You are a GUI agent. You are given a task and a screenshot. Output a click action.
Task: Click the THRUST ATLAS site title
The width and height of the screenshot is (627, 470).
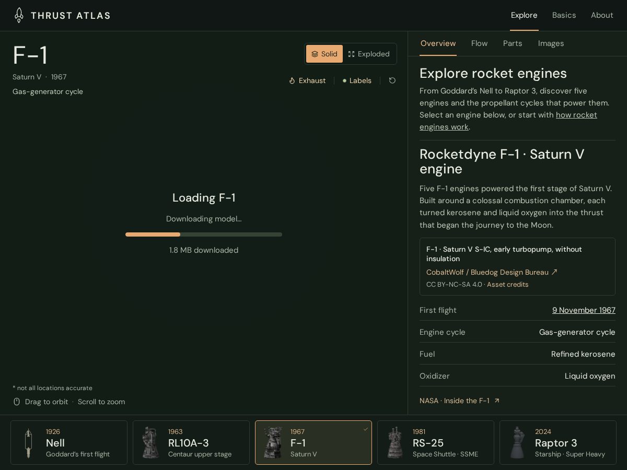pos(71,15)
